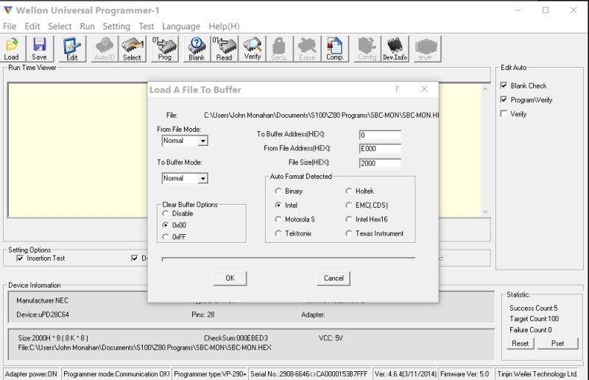This screenshot has height=380, width=589.
Task: Expand the To Buffer Mode dropdown
Action: pos(203,178)
